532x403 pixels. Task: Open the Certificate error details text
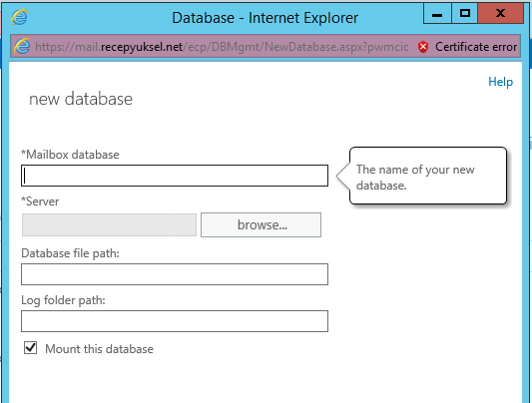[x=476, y=47]
